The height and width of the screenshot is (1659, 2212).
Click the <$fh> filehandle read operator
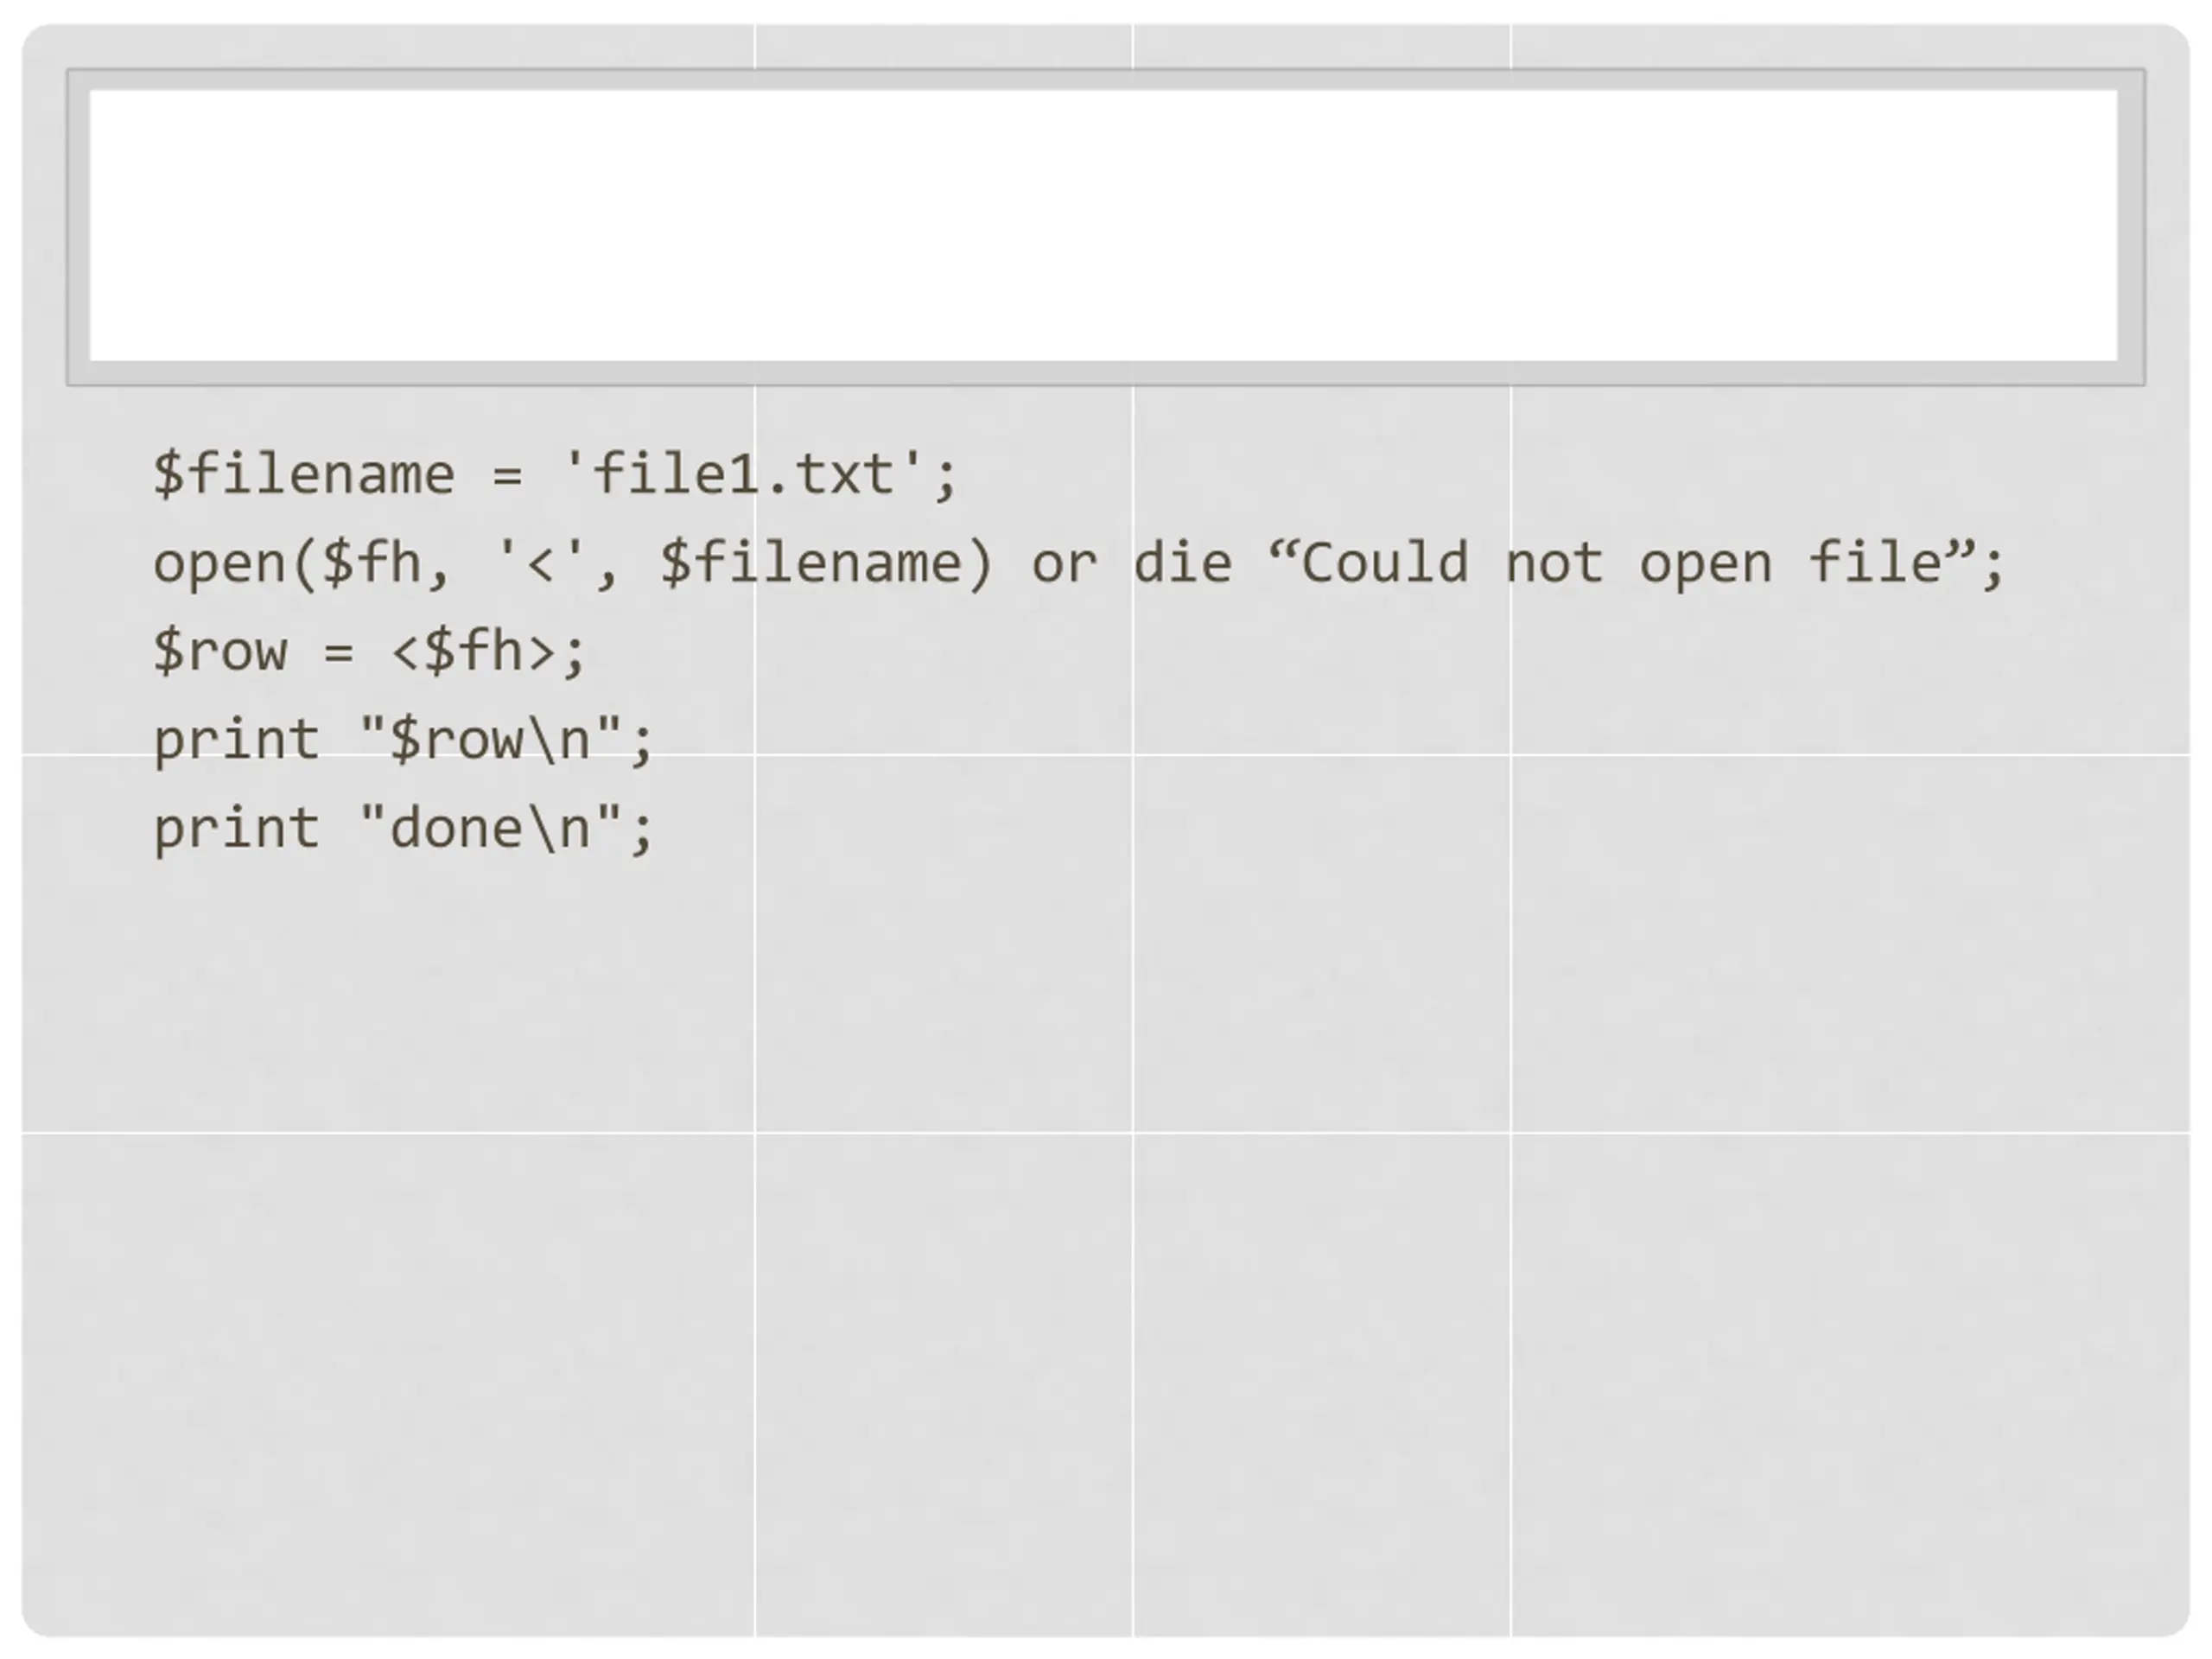(x=473, y=652)
